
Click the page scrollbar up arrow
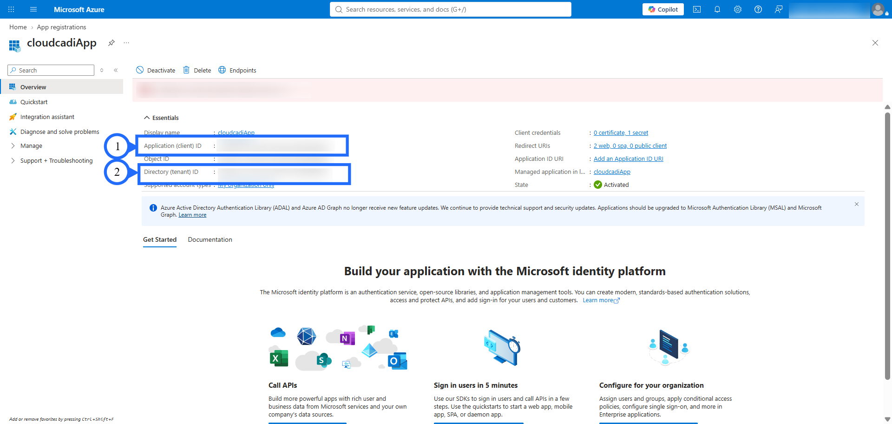887,107
